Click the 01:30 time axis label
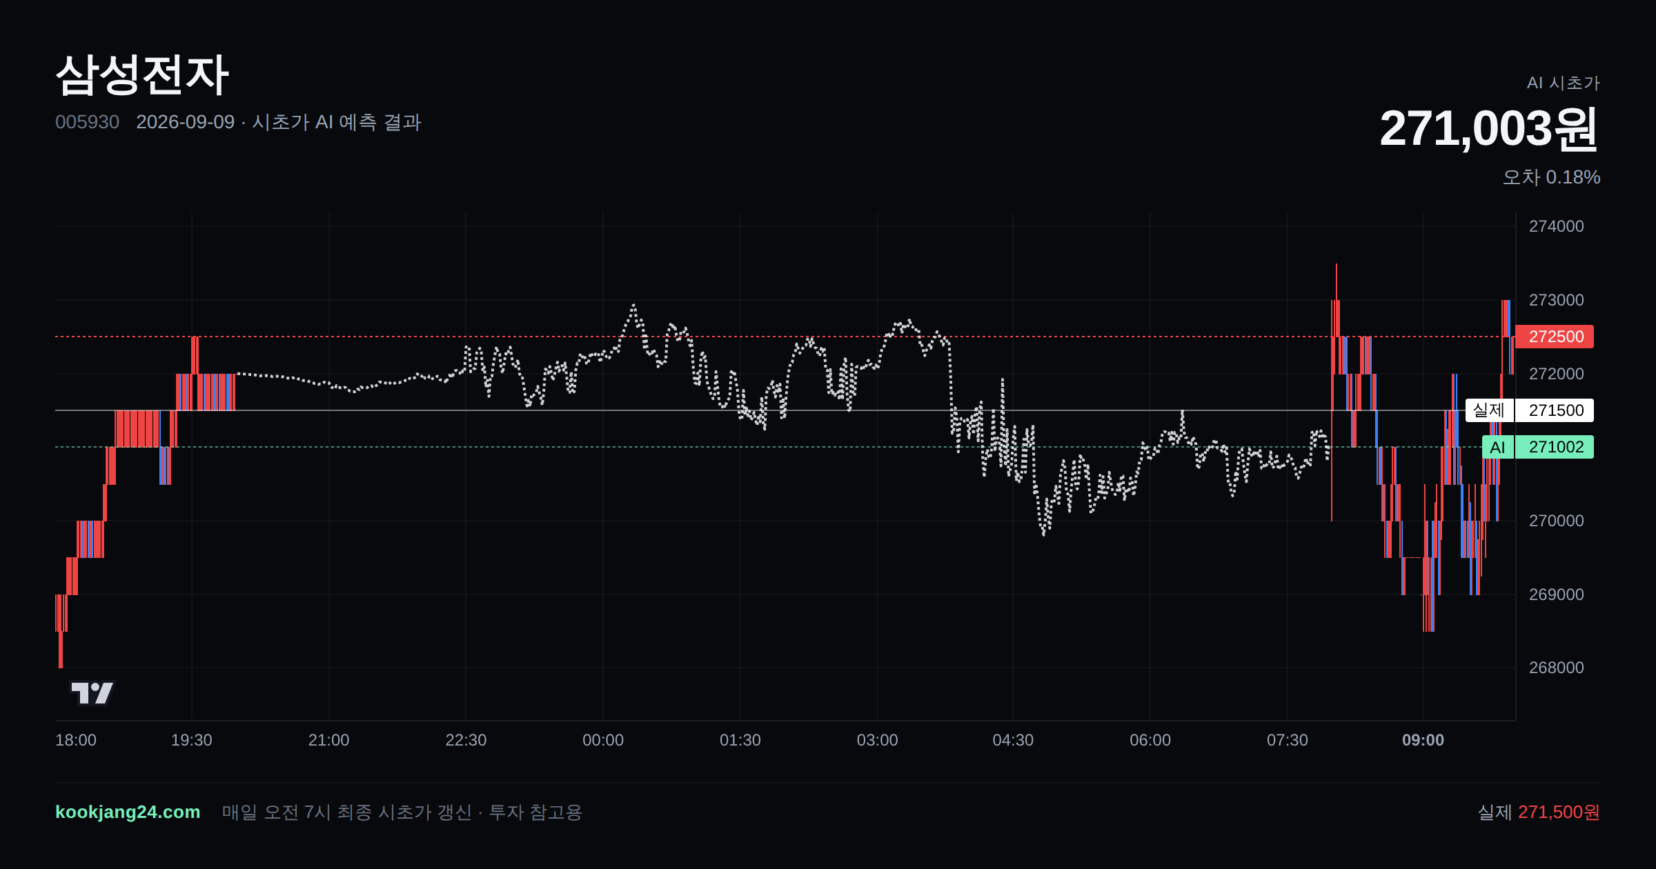The height and width of the screenshot is (869, 1656). tap(740, 740)
